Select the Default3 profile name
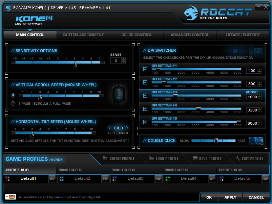 [x=135, y=178]
